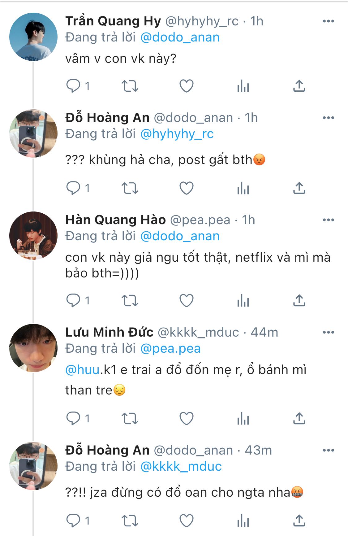Open more options on Trần Quang Hy's tweet
The image size is (348, 536).
click(328, 21)
